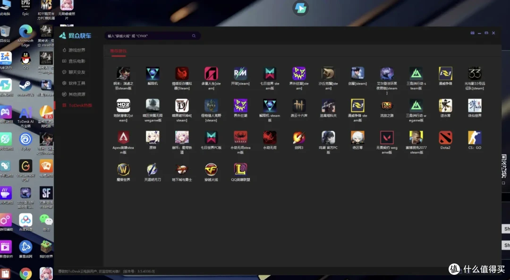Launch 解限机 (non-steam) game icon

(153, 74)
